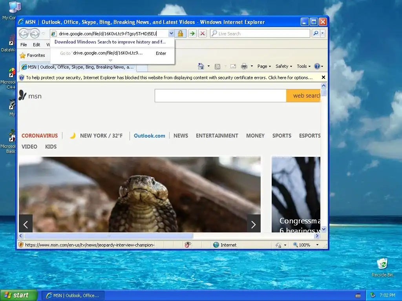402x301 pixels.
Task: Open the recent pages dropdown arrow
Action: 43,34
